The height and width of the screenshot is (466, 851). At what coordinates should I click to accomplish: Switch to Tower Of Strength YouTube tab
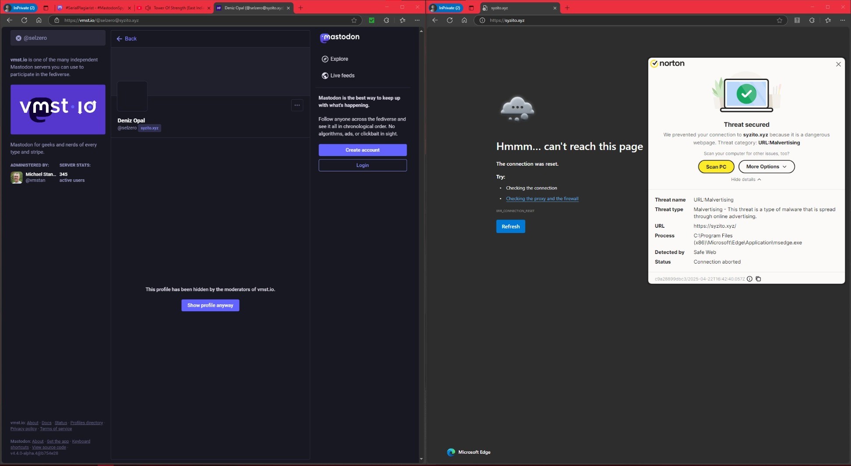point(173,8)
